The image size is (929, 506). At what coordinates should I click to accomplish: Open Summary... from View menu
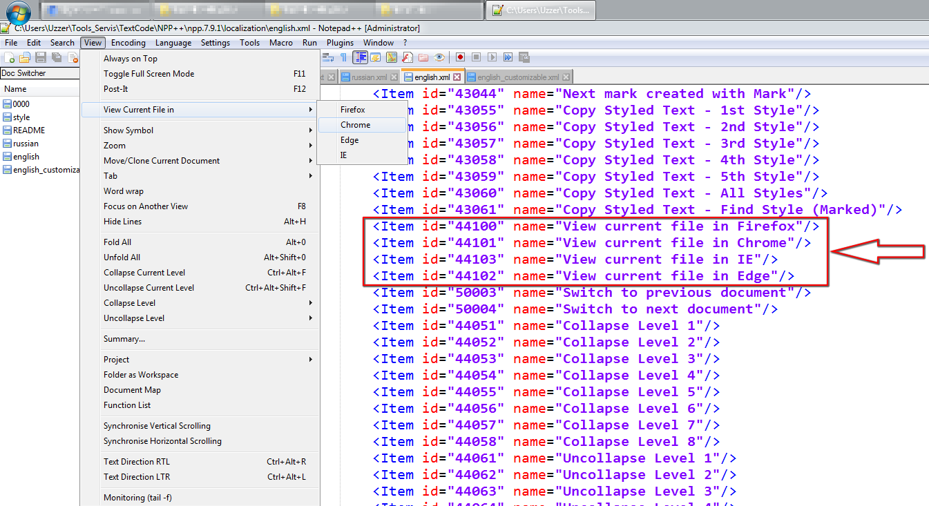pos(200,339)
